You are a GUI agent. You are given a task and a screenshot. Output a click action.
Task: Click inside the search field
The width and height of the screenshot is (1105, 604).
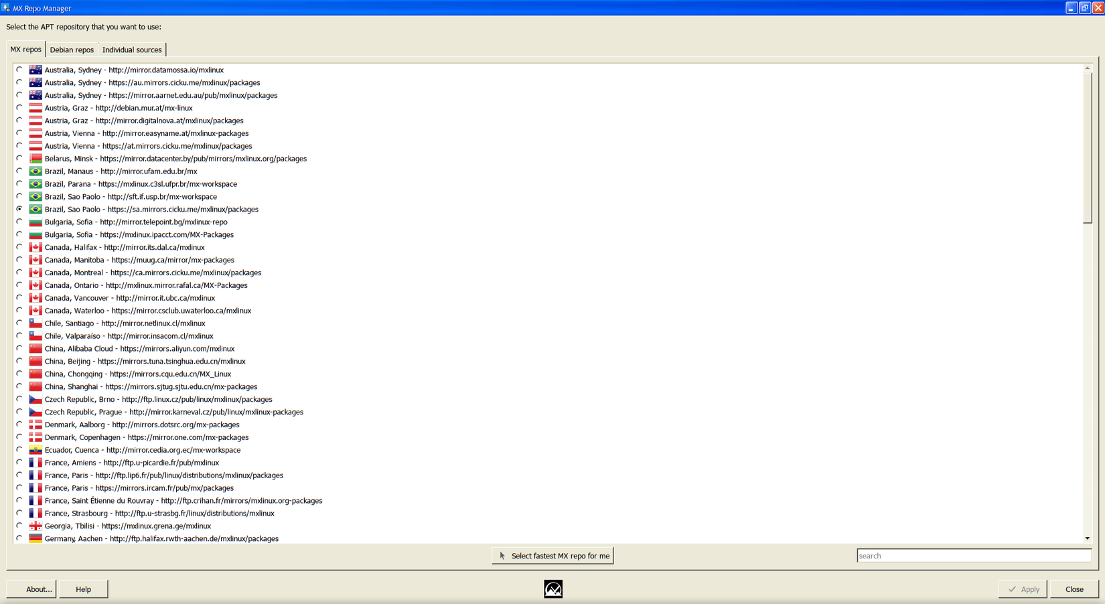click(x=973, y=555)
